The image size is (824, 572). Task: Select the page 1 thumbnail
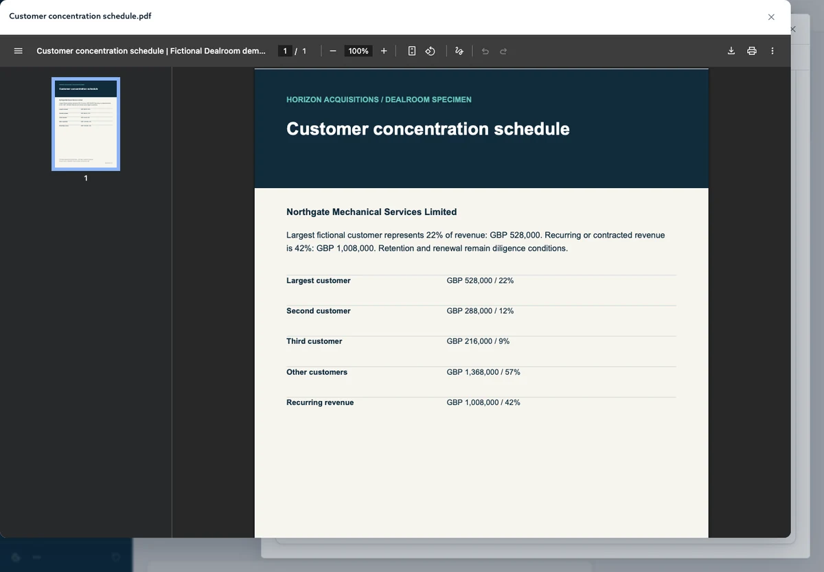pos(86,124)
